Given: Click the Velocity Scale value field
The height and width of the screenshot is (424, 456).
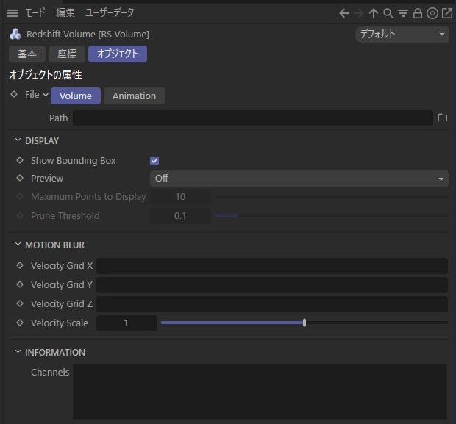Looking at the screenshot, I should [127, 323].
